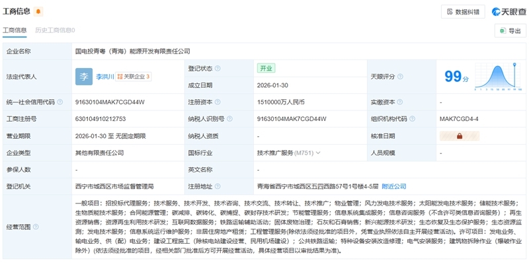529x263 pixels.
Task: Click the 经营范围 description text
Action: point(298,227)
